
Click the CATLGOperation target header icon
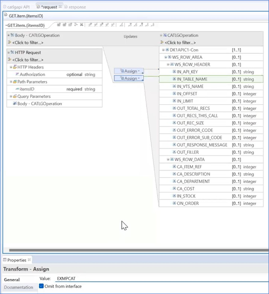[165, 35]
